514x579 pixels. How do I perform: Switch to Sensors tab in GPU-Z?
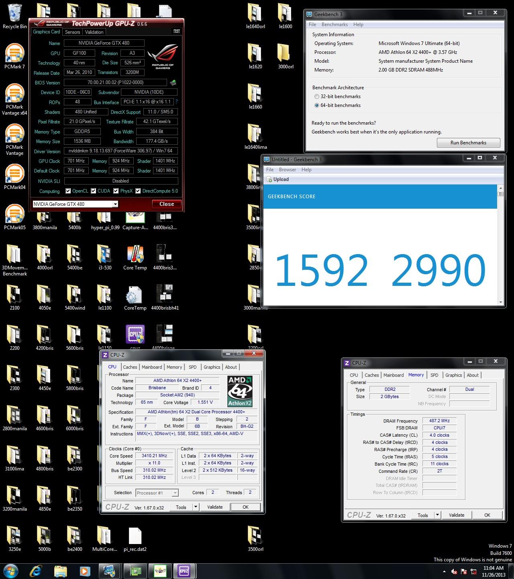pos(73,32)
